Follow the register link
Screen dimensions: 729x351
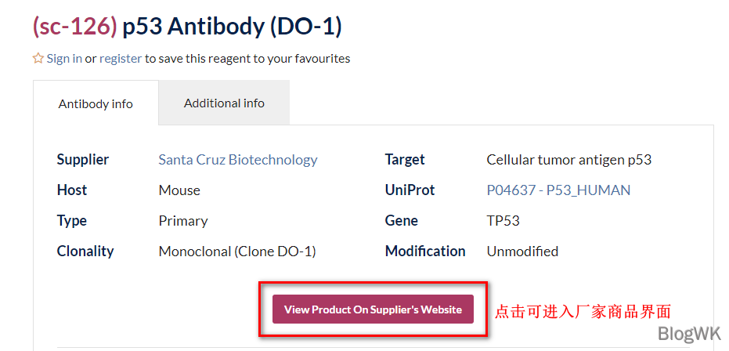(x=121, y=59)
